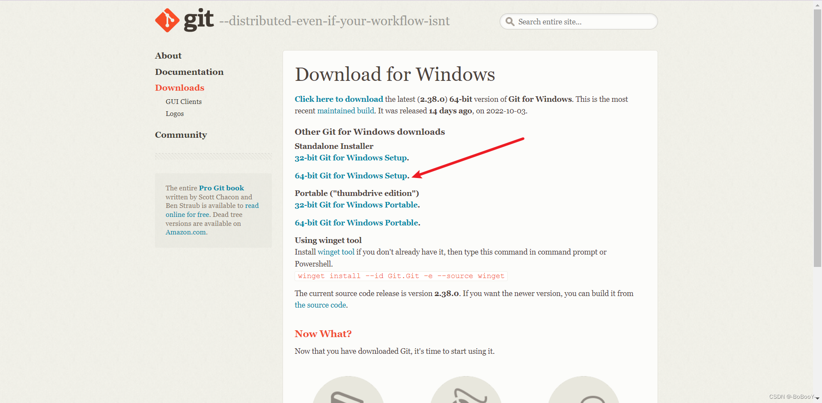Image resolution: width=822 pixels, height=403 pixels.
Task: Open the Documentation section
Action: tap(189, 72)
